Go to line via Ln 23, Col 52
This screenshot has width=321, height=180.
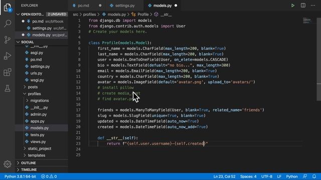(x=224, y=176)
